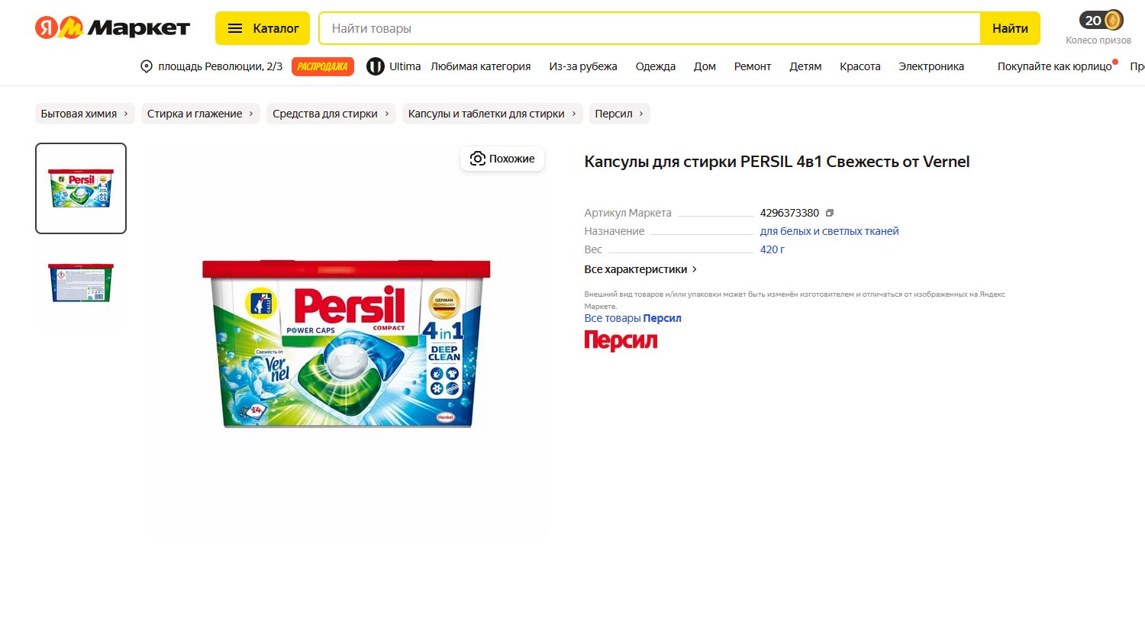The height and width of the screenshot is (643, 1145).
Task: Click the для белых и светлых тканей link
Action: point(829,231)
